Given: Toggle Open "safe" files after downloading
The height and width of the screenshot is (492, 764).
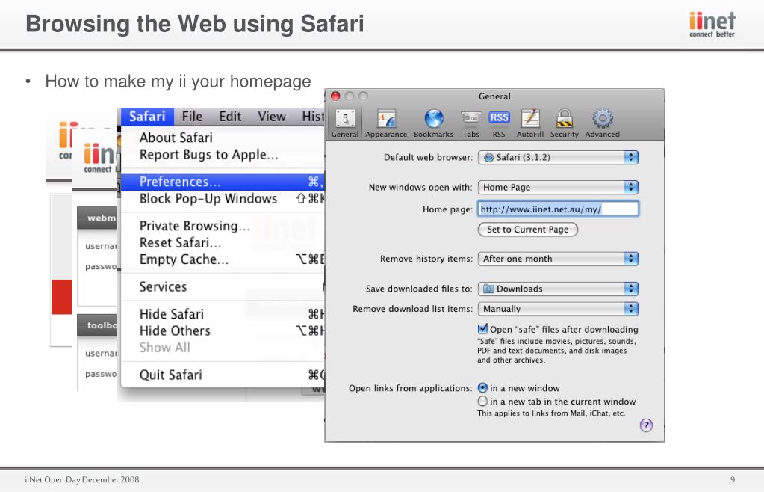Looking at the screenshot, I should pos(483,329).
